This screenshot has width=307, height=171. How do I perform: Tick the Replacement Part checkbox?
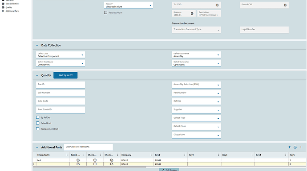tap(37, 129)
